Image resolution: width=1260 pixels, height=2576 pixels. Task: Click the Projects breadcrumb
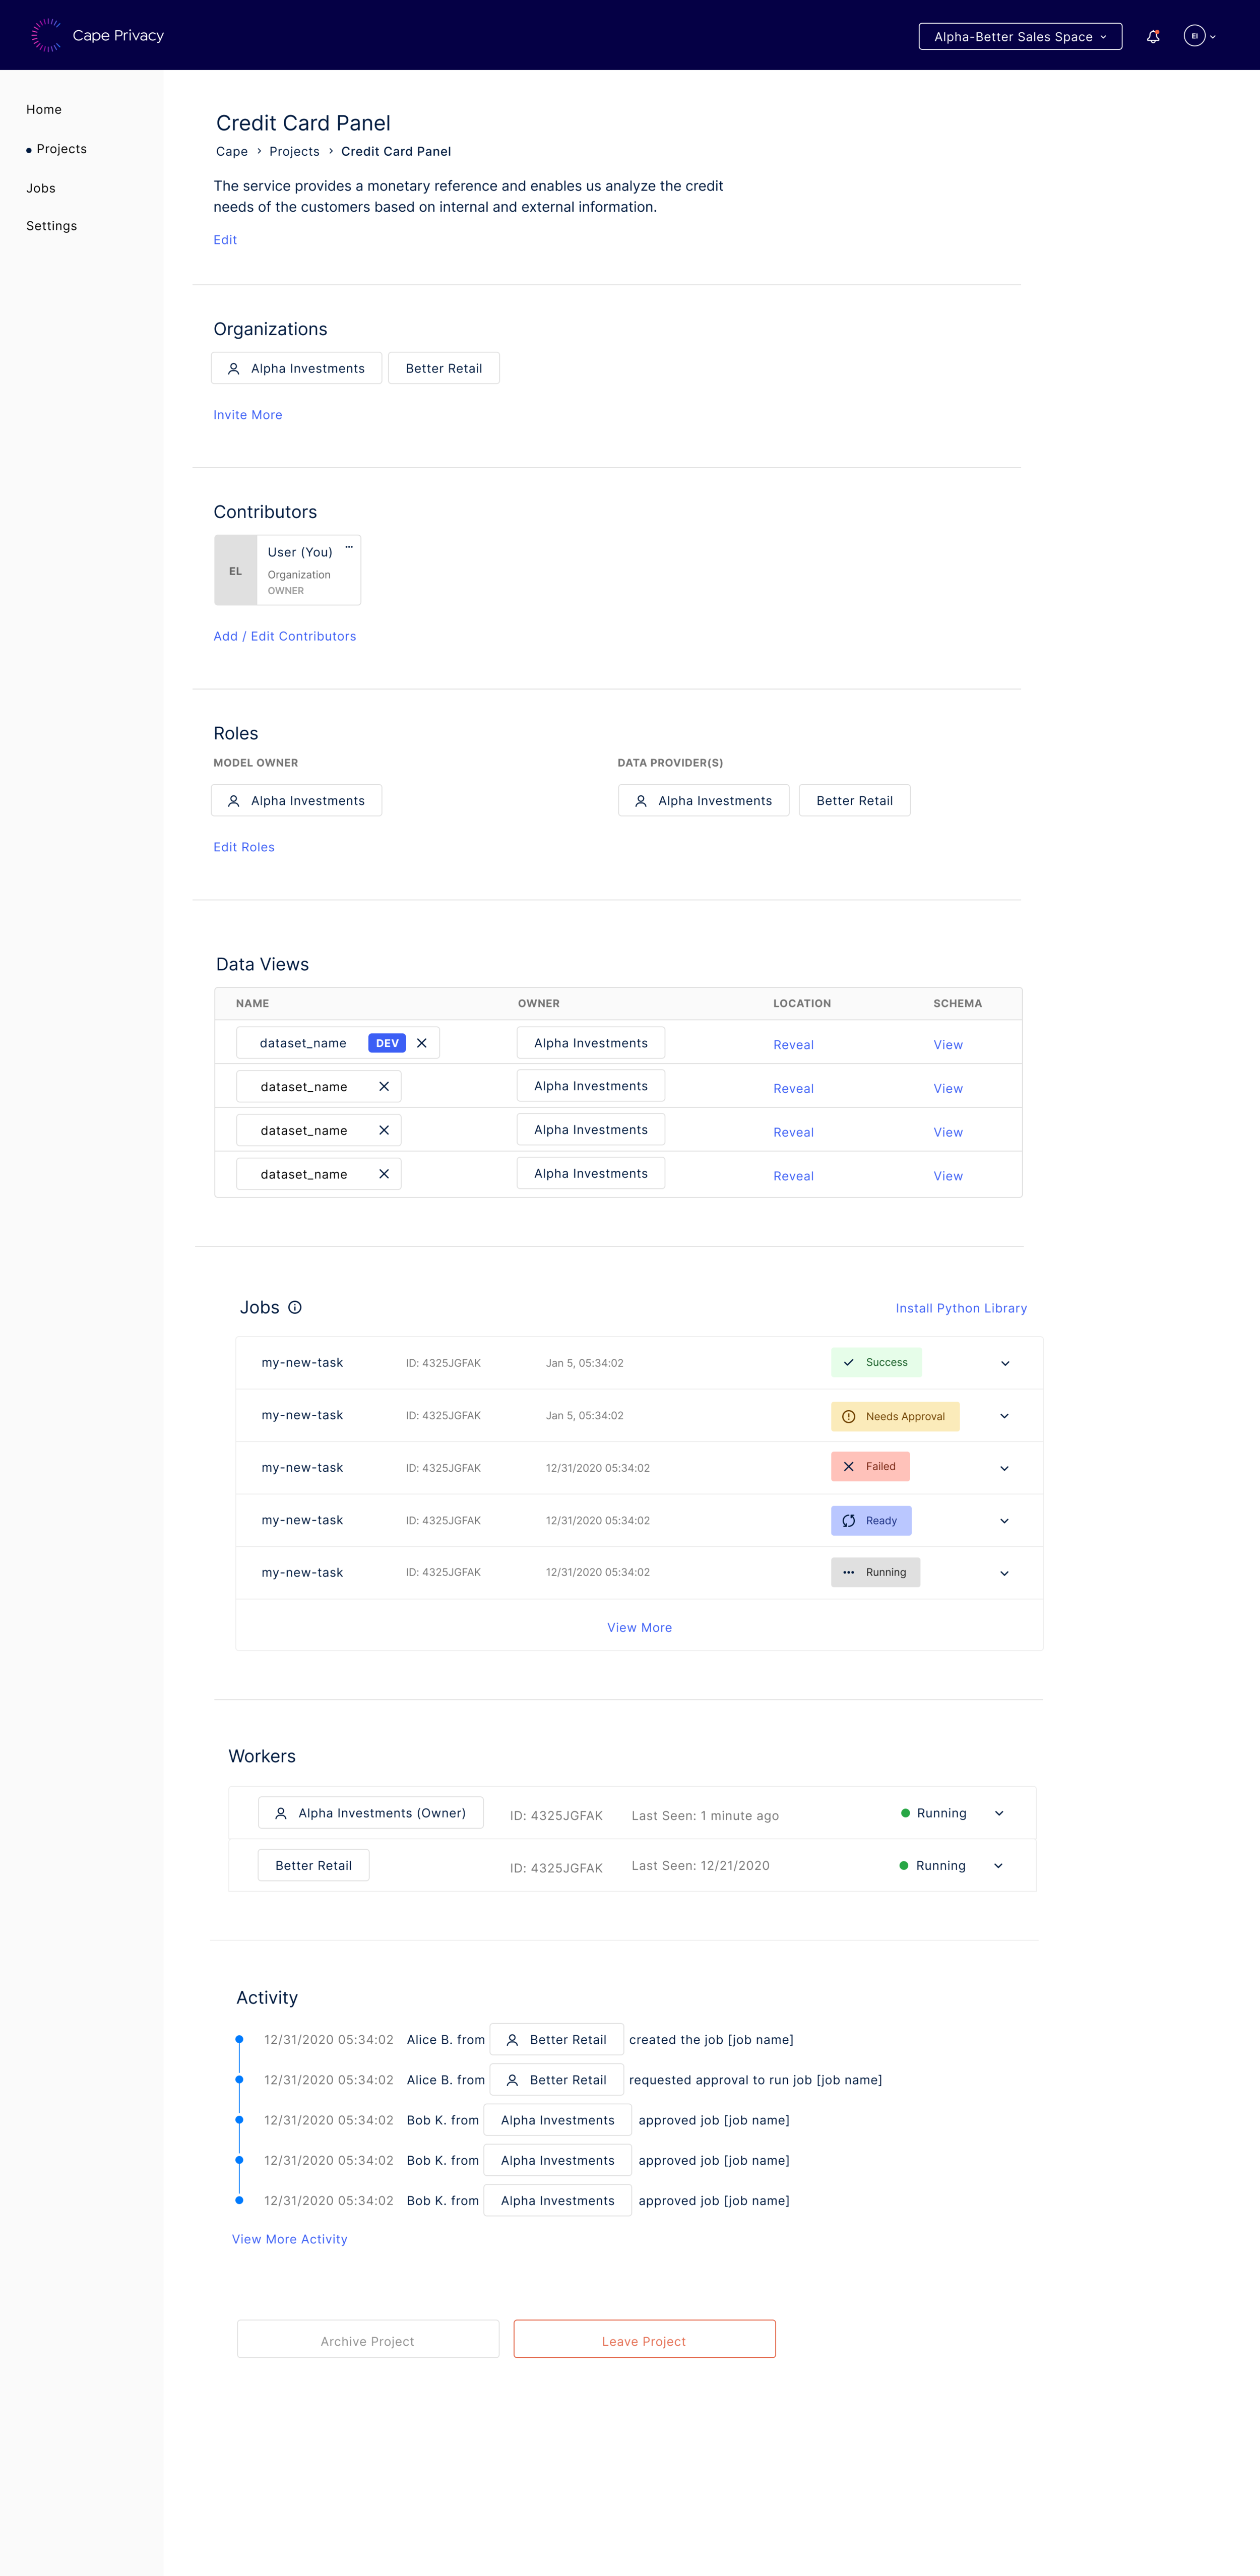tap(294, 152)
